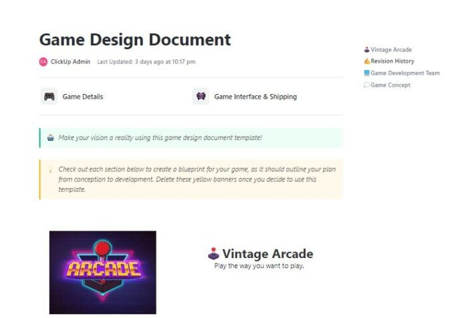The image size is (468, 318).
Task: Click the game controller icon beside Game Details
Action: [x=49, y=97]
